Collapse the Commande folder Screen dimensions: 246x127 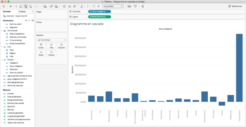2,31
